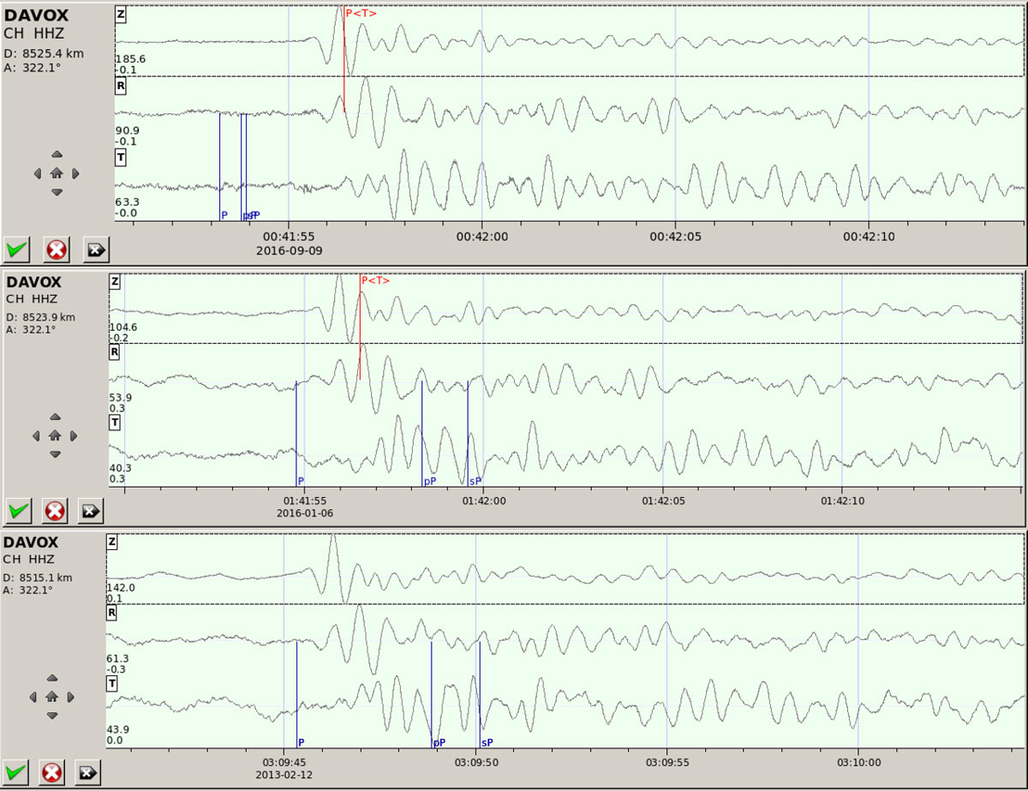Click up arrow in the 8515.1 km panel
The width and height of the screenshot is (1028, 791).
[51, 677]
